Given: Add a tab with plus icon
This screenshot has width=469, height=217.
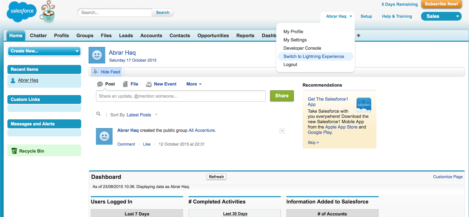Looking at the screenshot, I should click(358, 35).
